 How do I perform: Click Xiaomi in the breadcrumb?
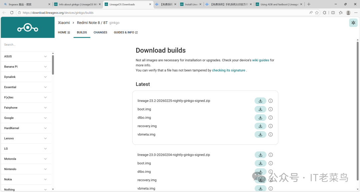click(x=64, y=23)
